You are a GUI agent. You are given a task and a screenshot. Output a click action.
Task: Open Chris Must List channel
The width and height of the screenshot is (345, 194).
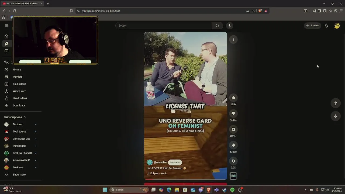point(21,139)
